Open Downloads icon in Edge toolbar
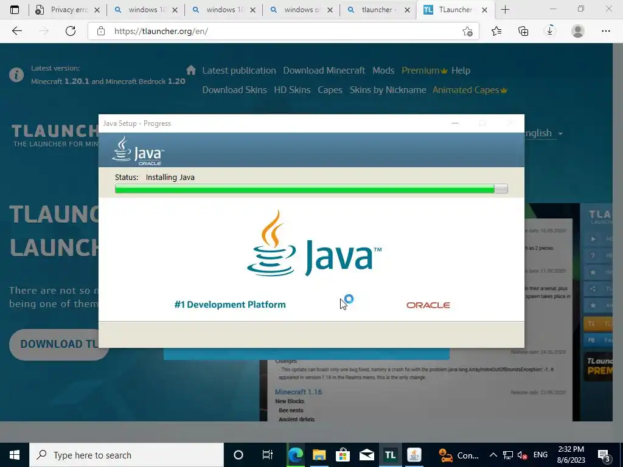Viewport: 623px width, 467px height. 550,31
